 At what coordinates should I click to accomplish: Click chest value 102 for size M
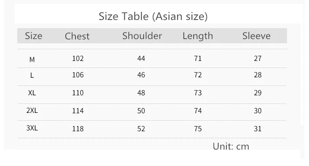pyautogui.click(x=78, y=59)
